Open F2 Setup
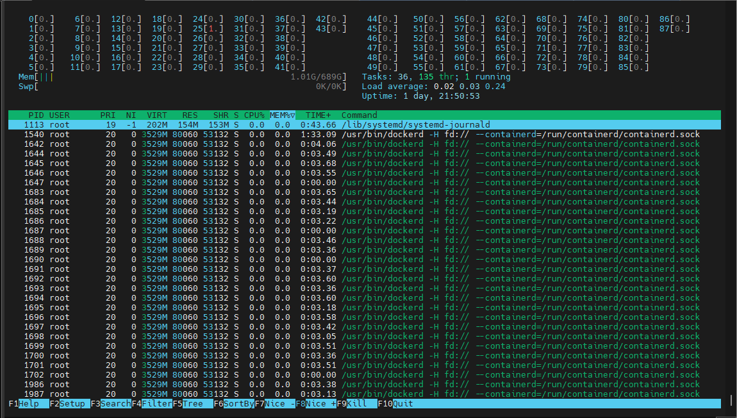The width and height of the screenshot is (737, 418). pyautogui.click(x=70, y=403)
